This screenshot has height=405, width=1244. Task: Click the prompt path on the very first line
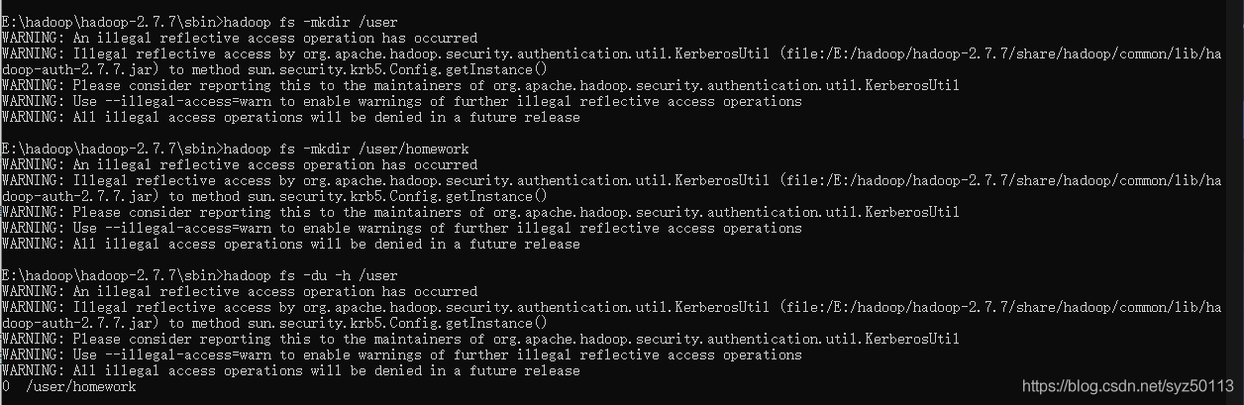pyautogui.click(x=109, y=22)
